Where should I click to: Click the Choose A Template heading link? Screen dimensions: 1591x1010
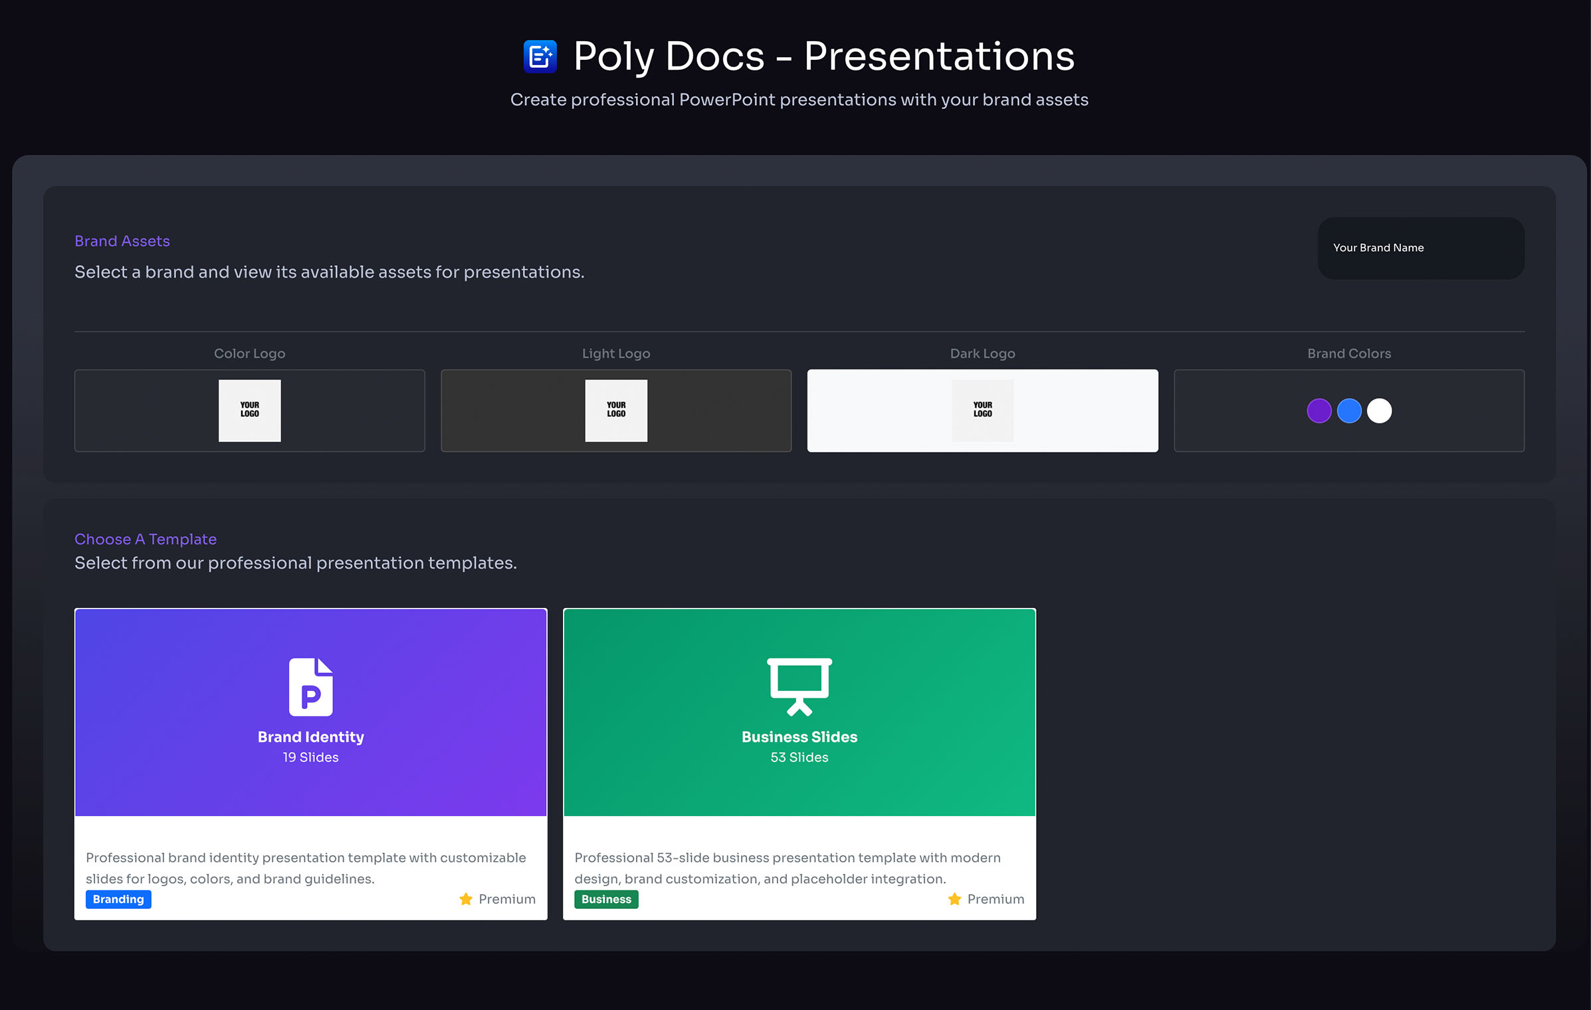pos(146,539)
